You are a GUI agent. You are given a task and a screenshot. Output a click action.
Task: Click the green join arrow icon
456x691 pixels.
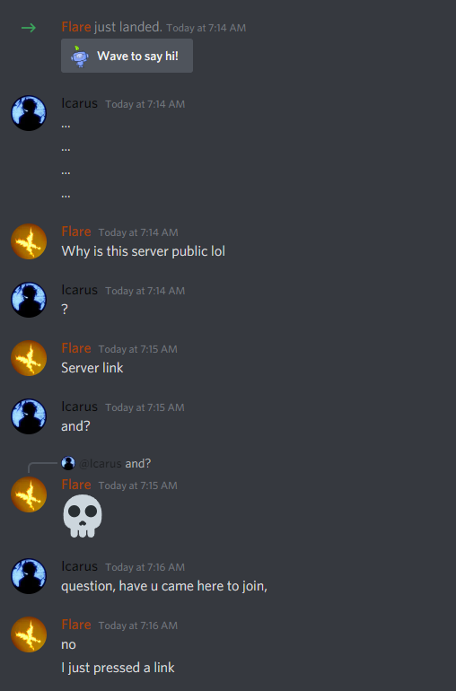(x=29, y=28)
